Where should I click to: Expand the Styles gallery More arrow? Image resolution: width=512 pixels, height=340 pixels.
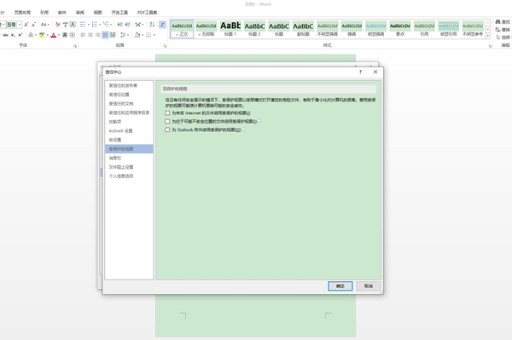point(487,36)
